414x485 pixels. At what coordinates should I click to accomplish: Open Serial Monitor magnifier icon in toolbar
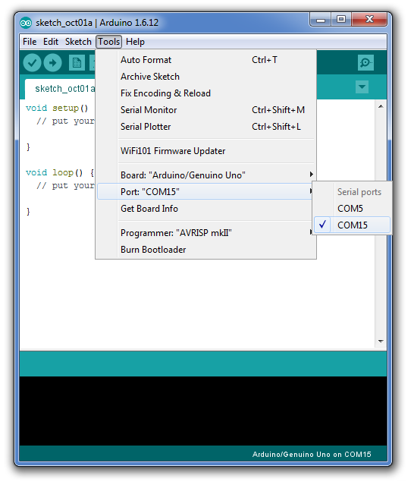(x=365, y=63)
